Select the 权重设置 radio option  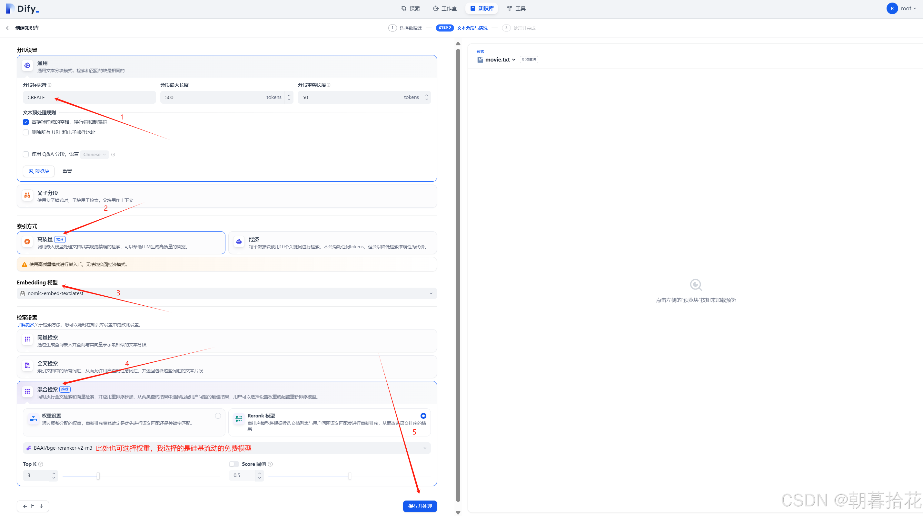pos(218,416)
